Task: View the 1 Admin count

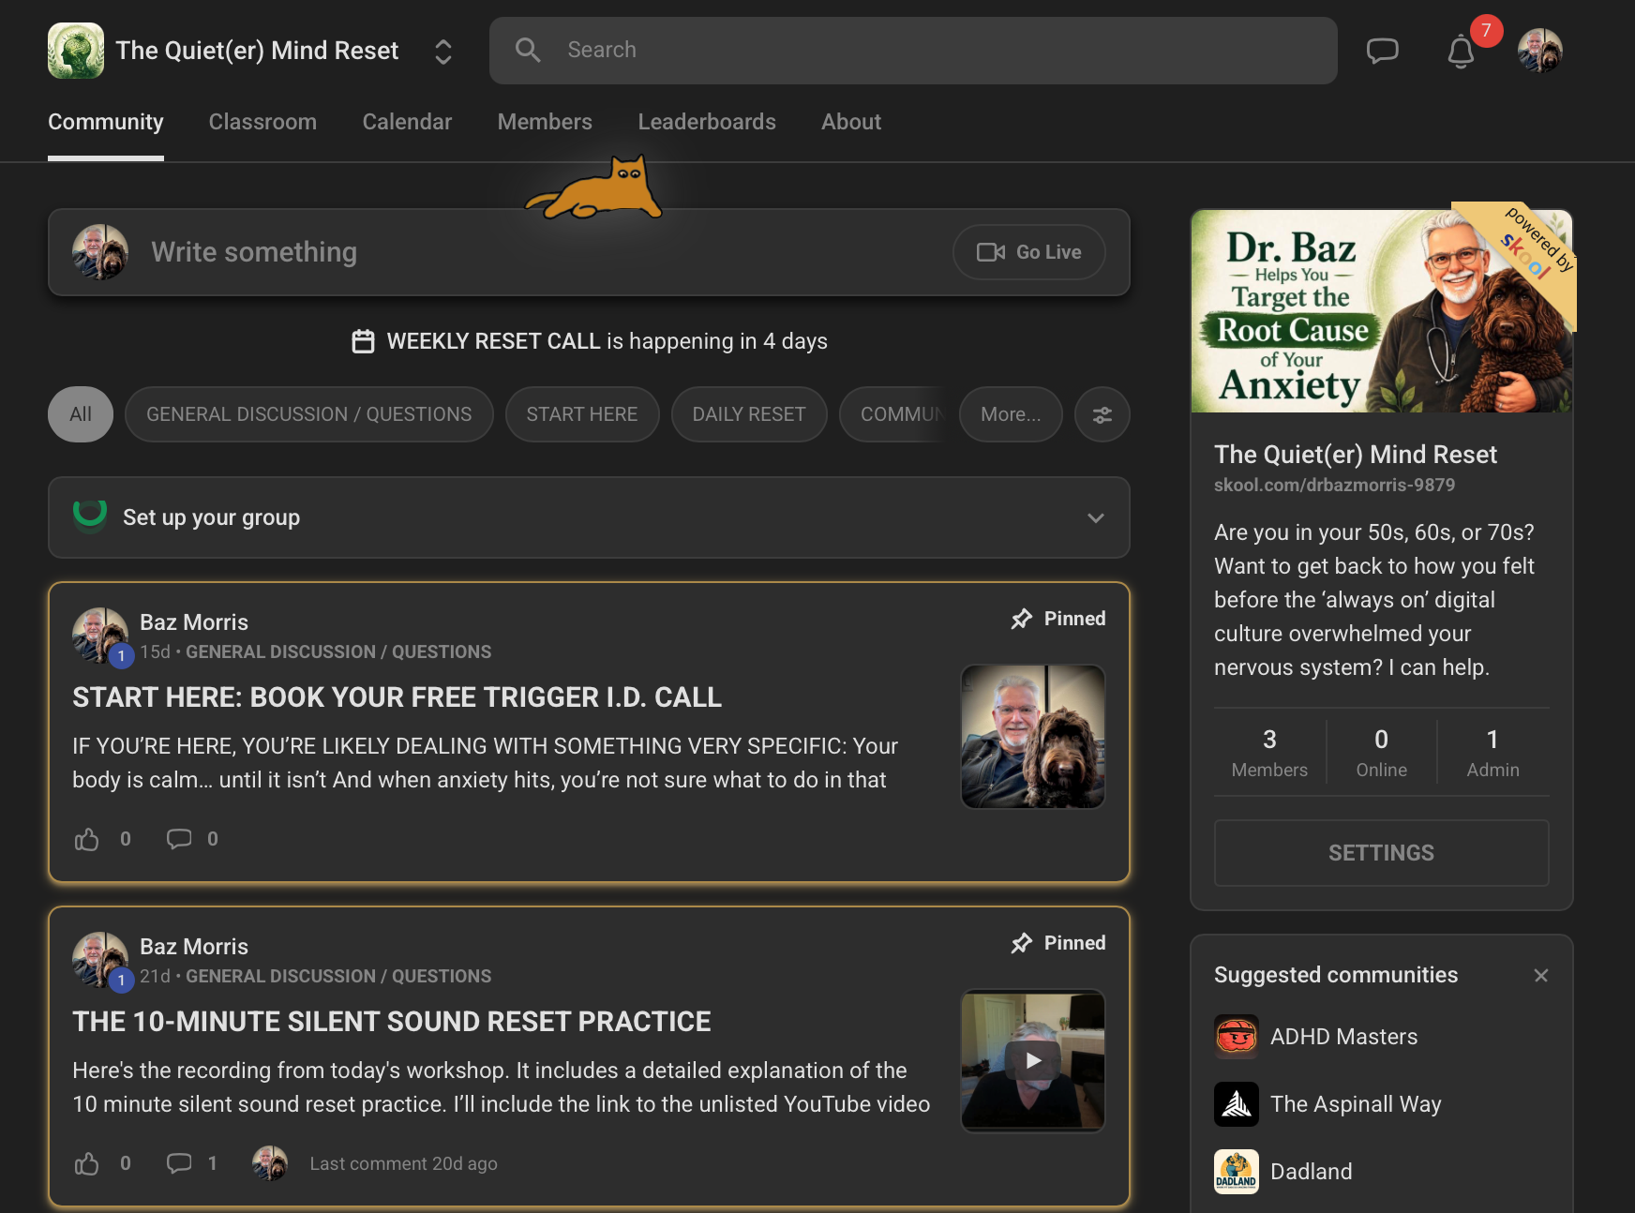Action: tap(1492, 752)
